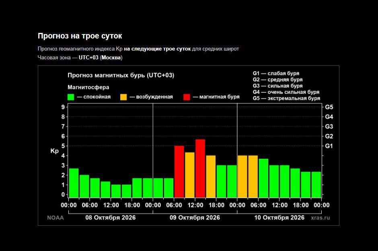Click the 'G3 — сильная буря' legend line
This screenshot has height=251, width=378.
[277, 86]
